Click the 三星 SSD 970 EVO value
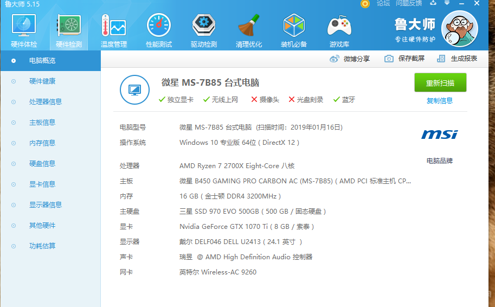495x307 pixels. (253, 212)
